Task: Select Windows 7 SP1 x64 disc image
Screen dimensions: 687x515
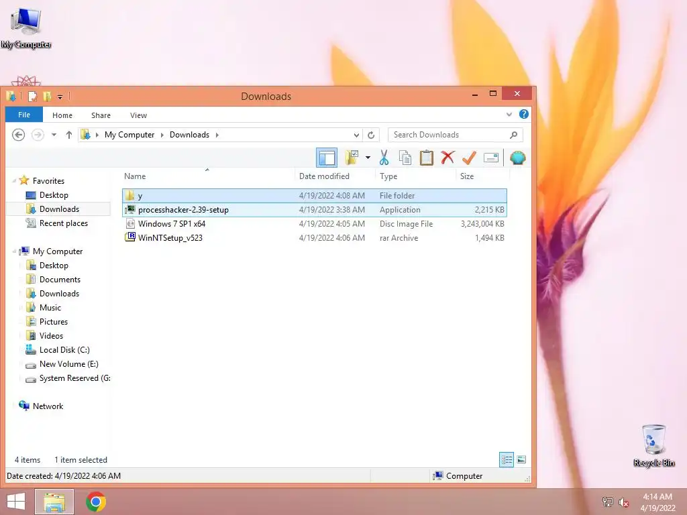Action: [x=315, y=224]
